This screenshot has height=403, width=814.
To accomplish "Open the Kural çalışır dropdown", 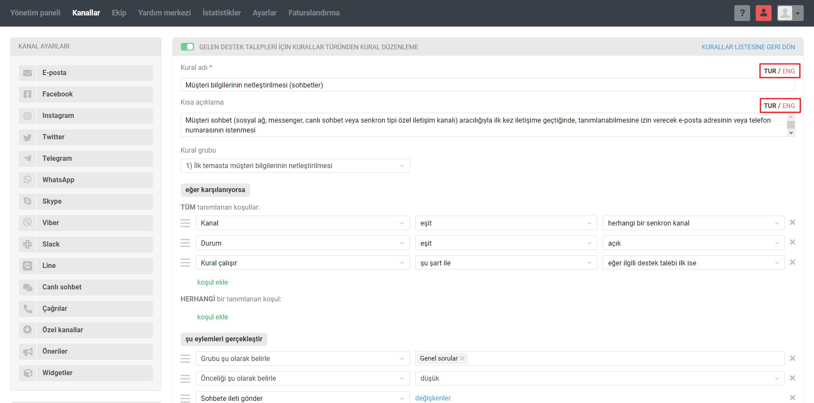I will (x=303, y=263).
